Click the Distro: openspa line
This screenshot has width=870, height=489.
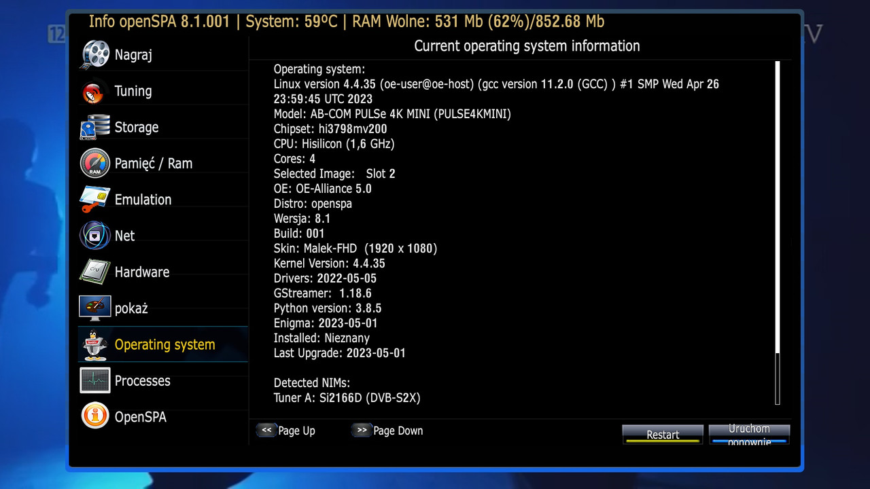313,204
